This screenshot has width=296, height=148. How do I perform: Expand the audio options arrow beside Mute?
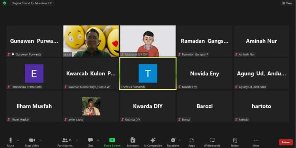(x=18, y=140)
